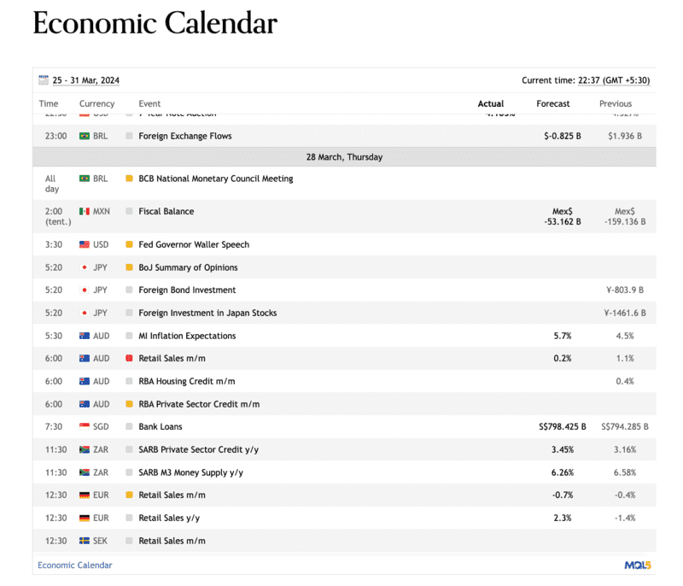This screenshot has height=586, width=683.
Task: Click the S$798.425 B forecast value
Action: (x=563, y=426)
